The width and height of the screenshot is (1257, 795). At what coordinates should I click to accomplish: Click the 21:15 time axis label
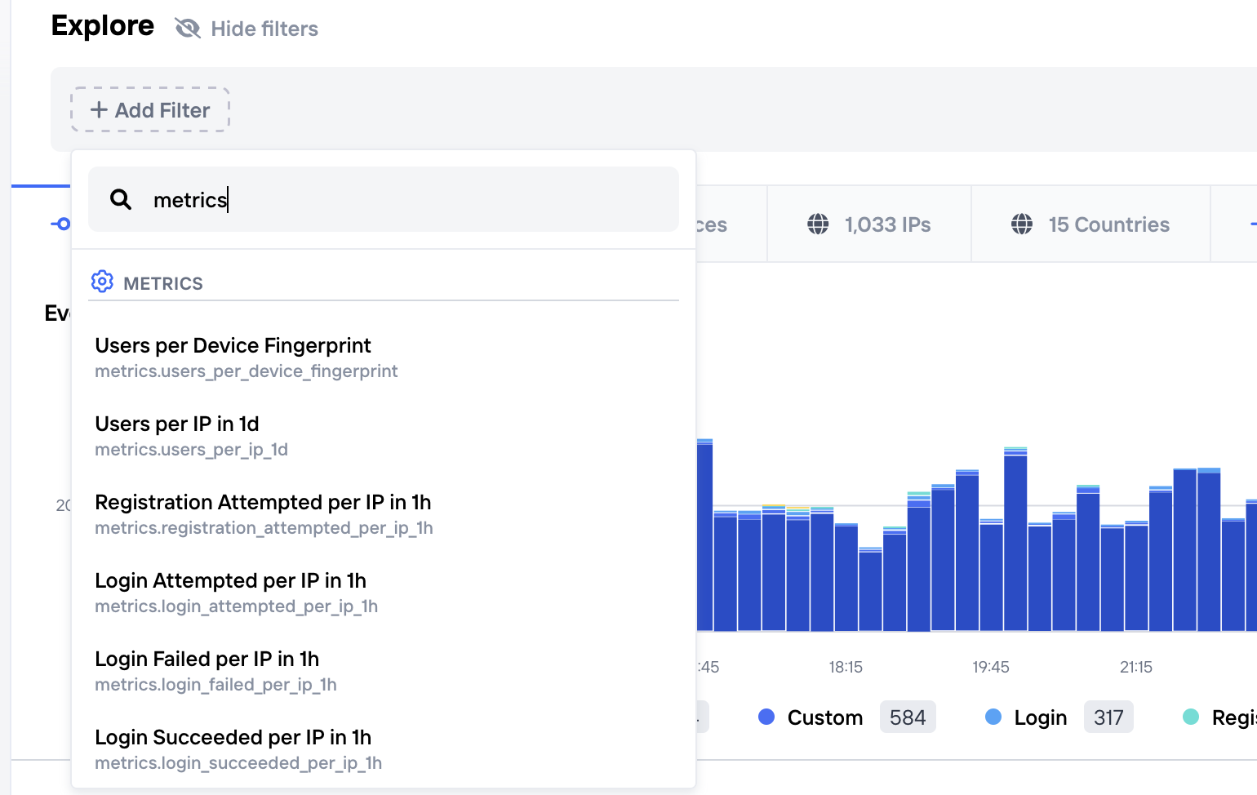[1136, 667]
